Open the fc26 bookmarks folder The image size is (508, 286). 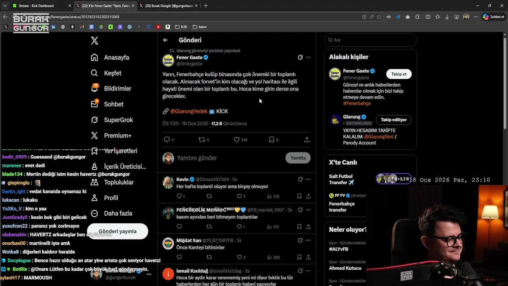[181, 27]
